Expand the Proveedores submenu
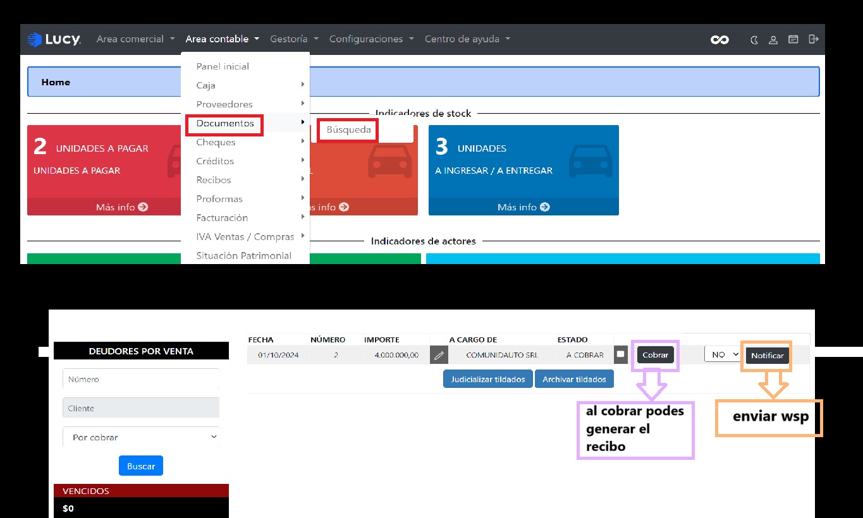863x518 pixels. point(245,104)
